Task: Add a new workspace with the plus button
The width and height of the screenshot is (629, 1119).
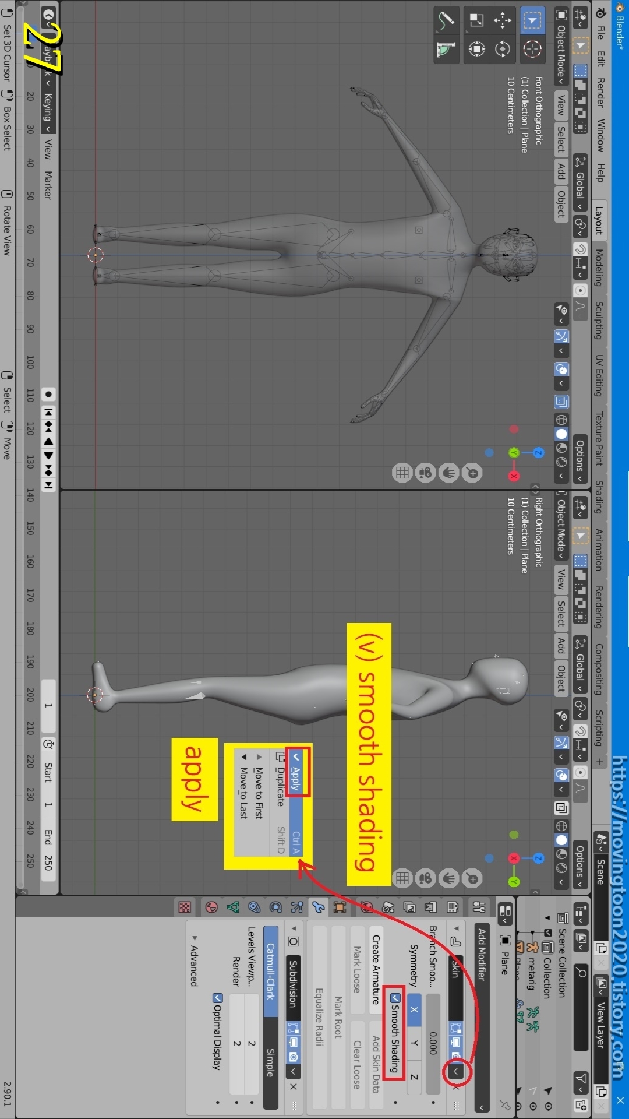Action: [599, 761]
